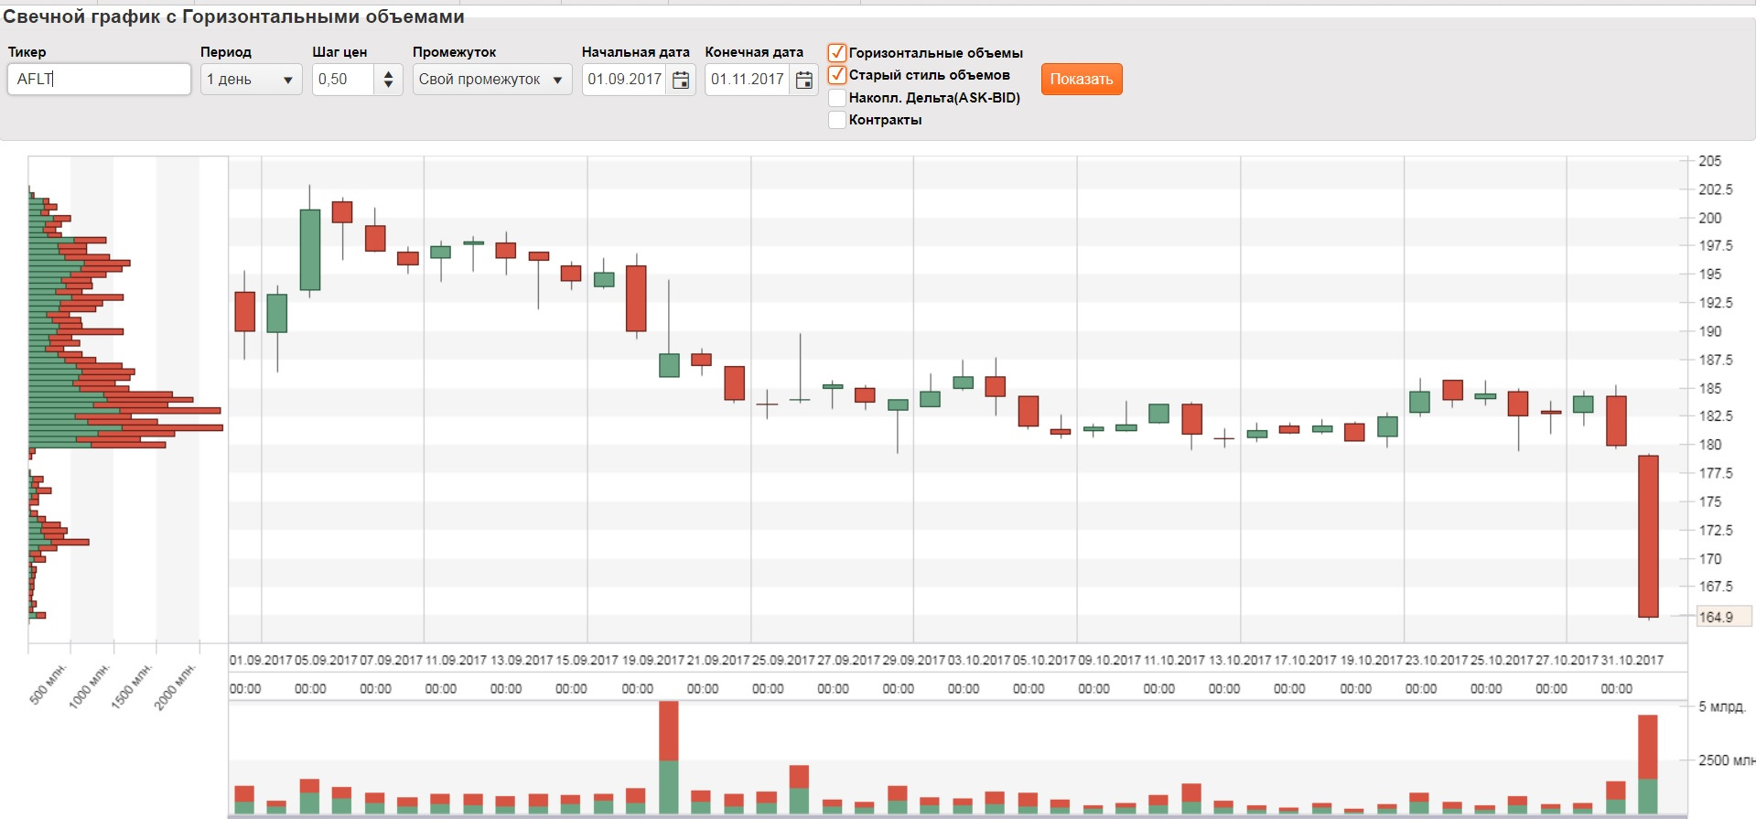
Task: Toggle Старый стиль объемов checkbox
Action: click(x=836, y=75)
